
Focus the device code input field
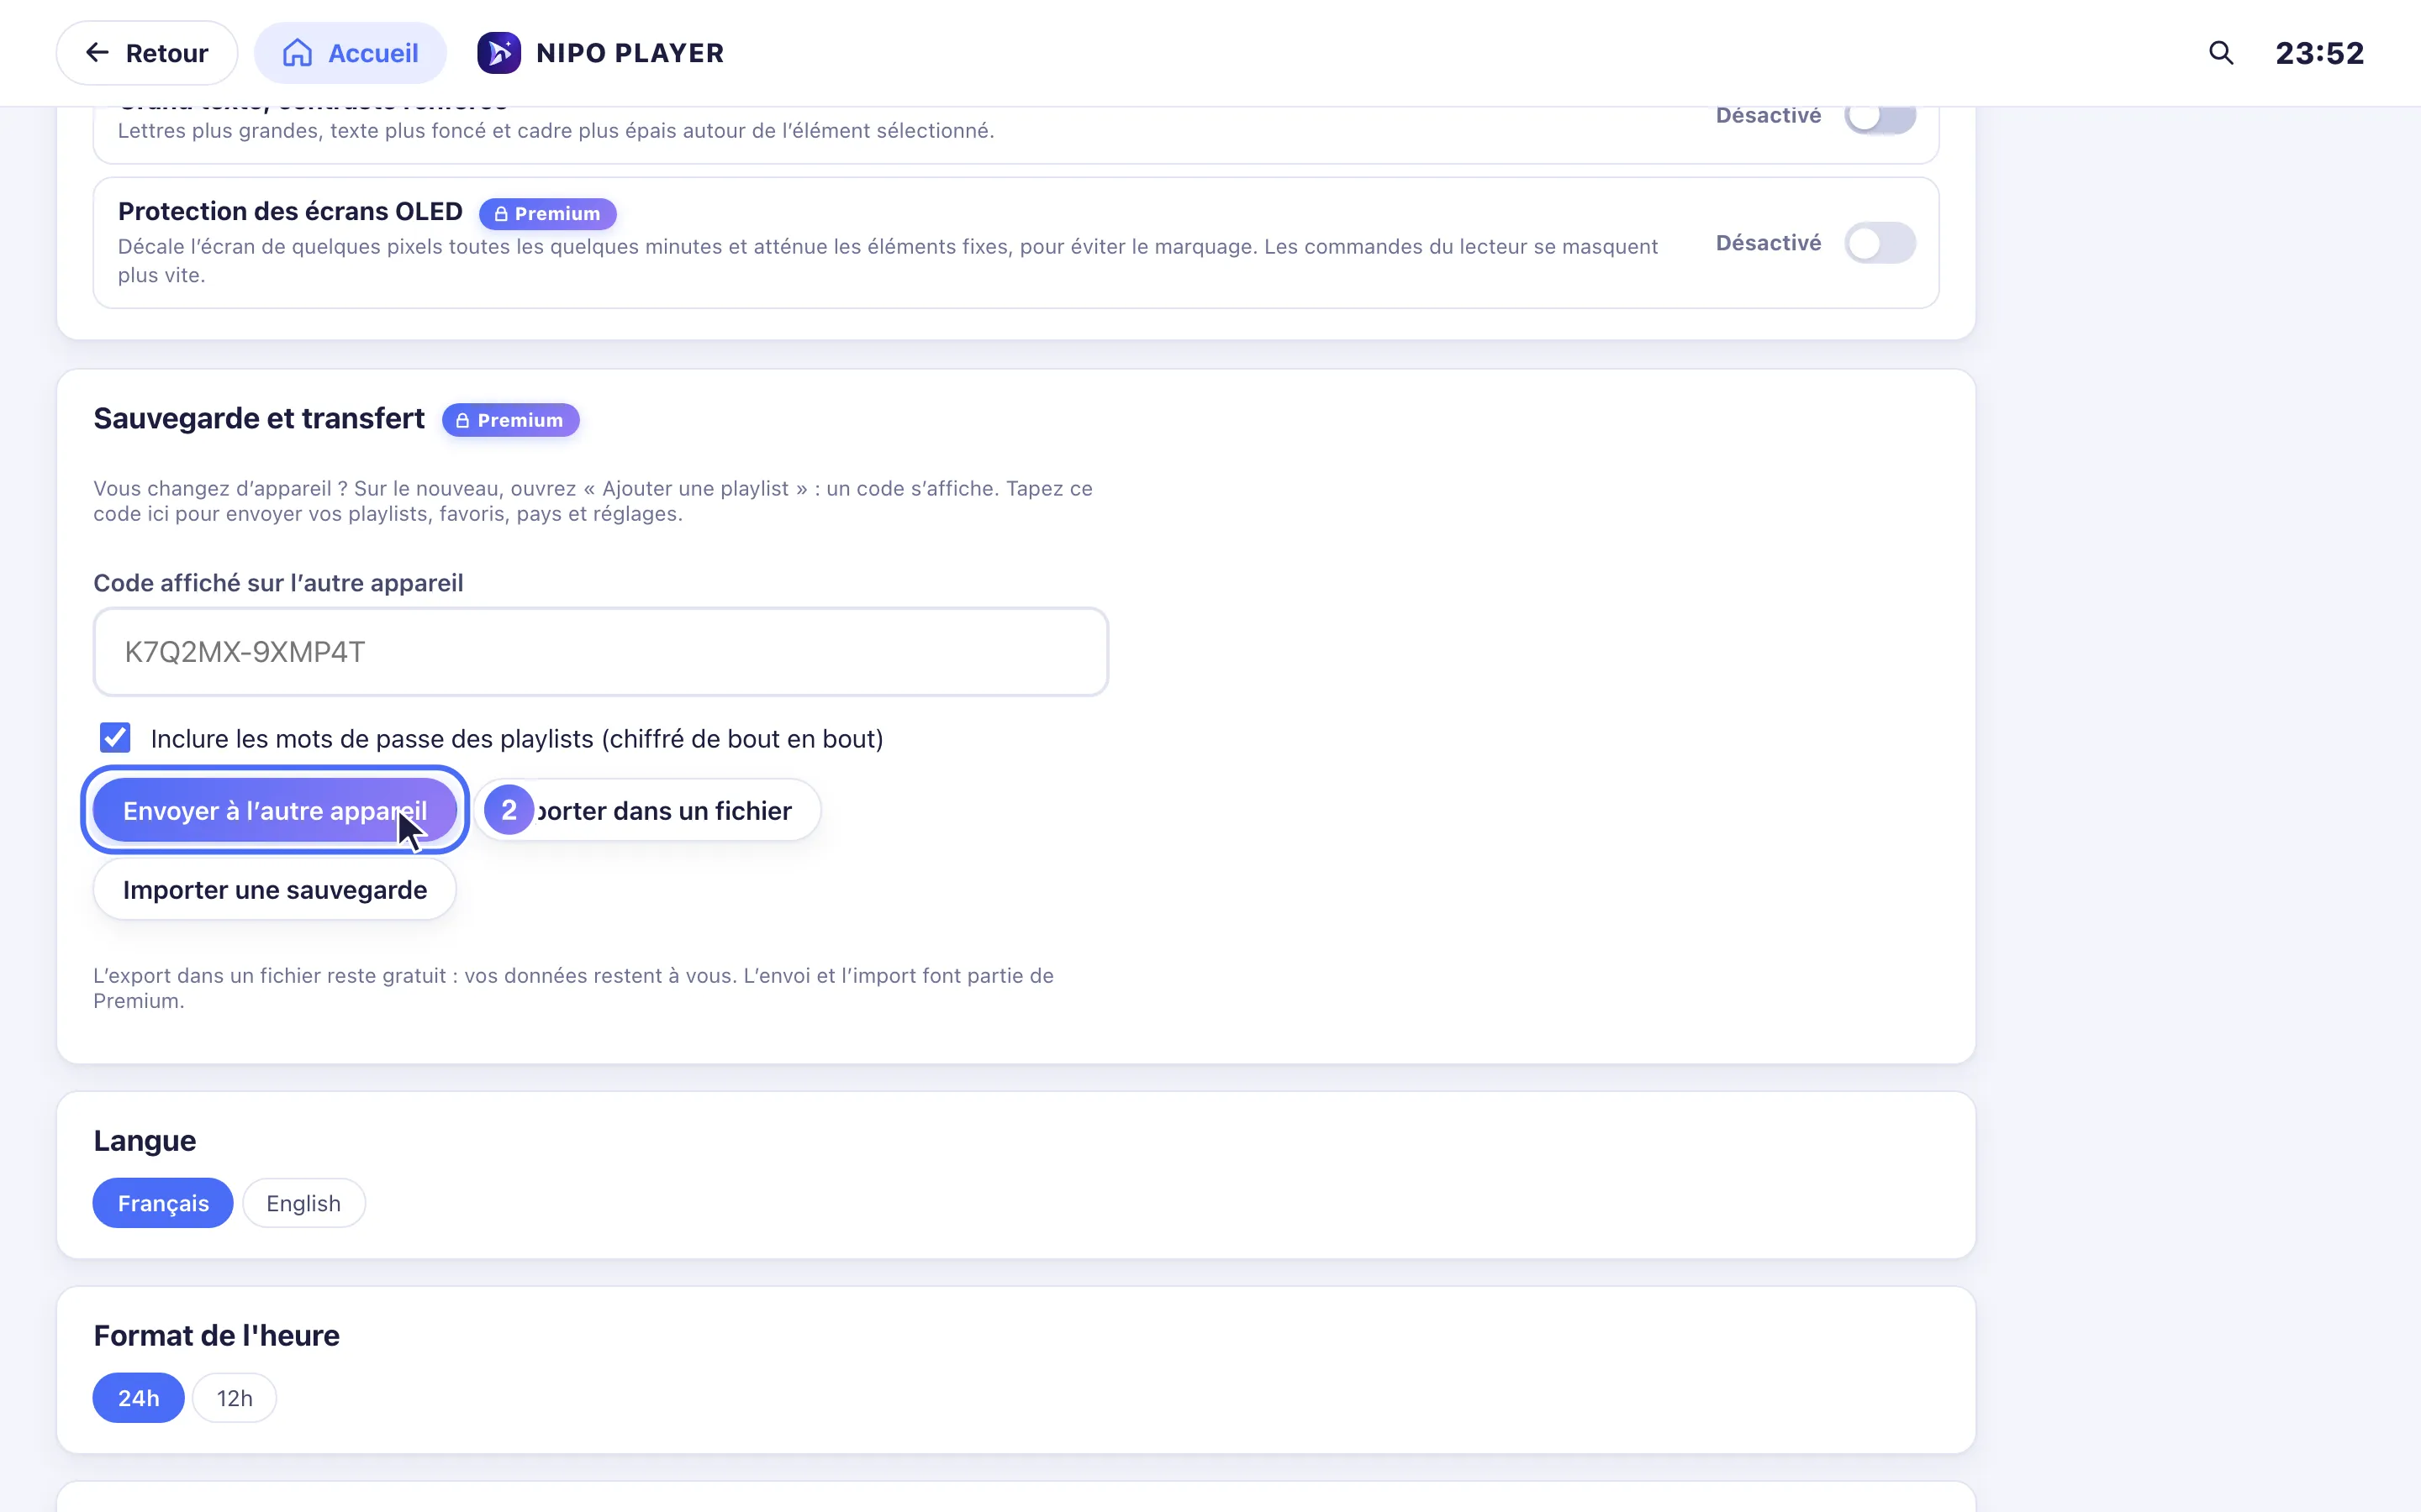tap(600, 652)
